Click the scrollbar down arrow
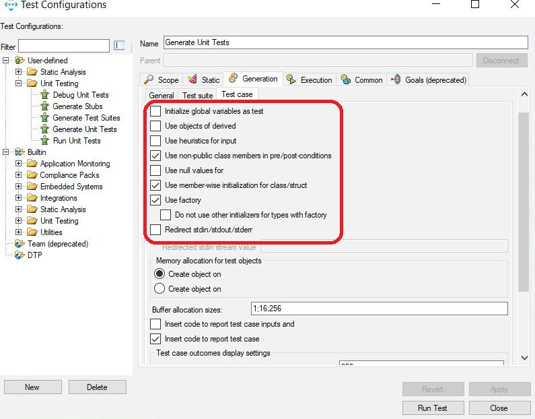 click(x=524, y=358)
